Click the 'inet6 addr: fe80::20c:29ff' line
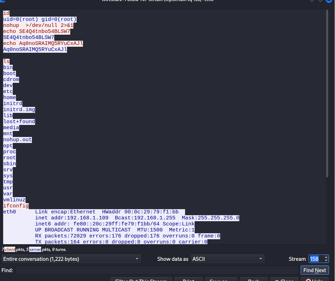The width and height of the screenshot is (335, 281). click(115, 224)
